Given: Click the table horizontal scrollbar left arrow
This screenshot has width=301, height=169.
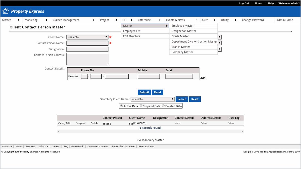Looking at the screenshot, I should coord(59,131).
